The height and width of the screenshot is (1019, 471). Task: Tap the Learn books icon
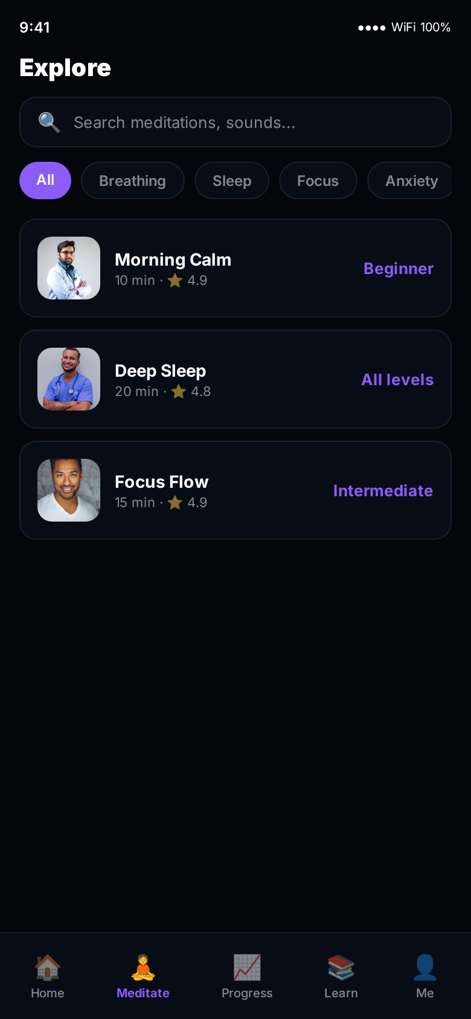coord(341,967)
